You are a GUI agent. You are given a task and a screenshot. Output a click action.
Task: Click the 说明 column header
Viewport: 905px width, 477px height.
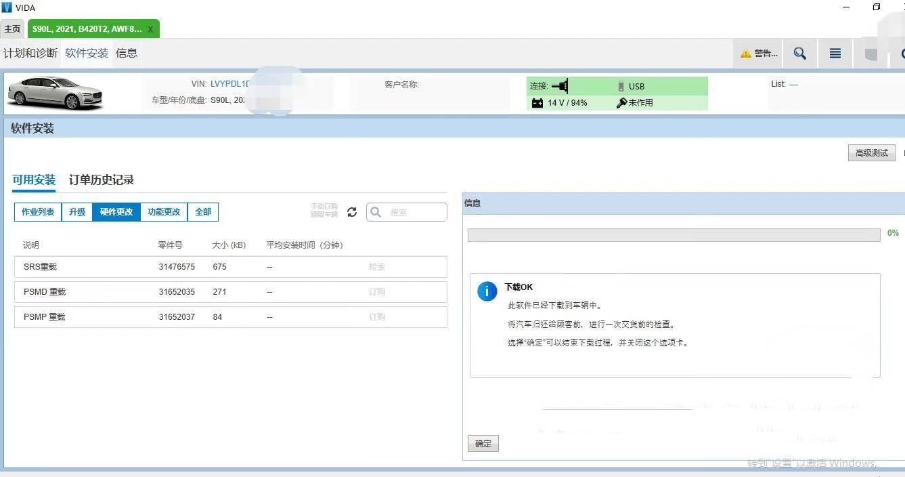click(31, 245)
